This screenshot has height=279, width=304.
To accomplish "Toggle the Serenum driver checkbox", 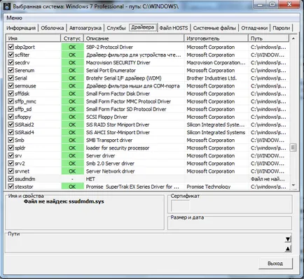I will tap(11, 70).
